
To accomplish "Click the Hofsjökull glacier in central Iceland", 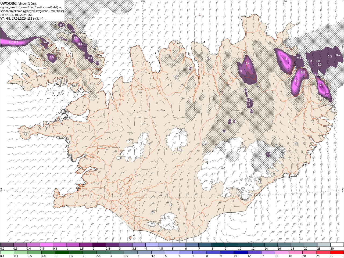I will coord(177,139).
